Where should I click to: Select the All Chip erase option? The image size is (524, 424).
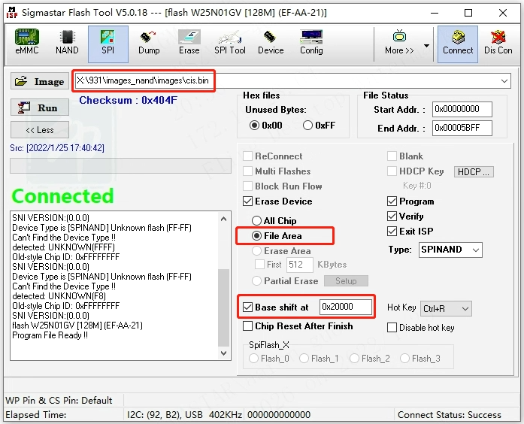pos(258,221)
